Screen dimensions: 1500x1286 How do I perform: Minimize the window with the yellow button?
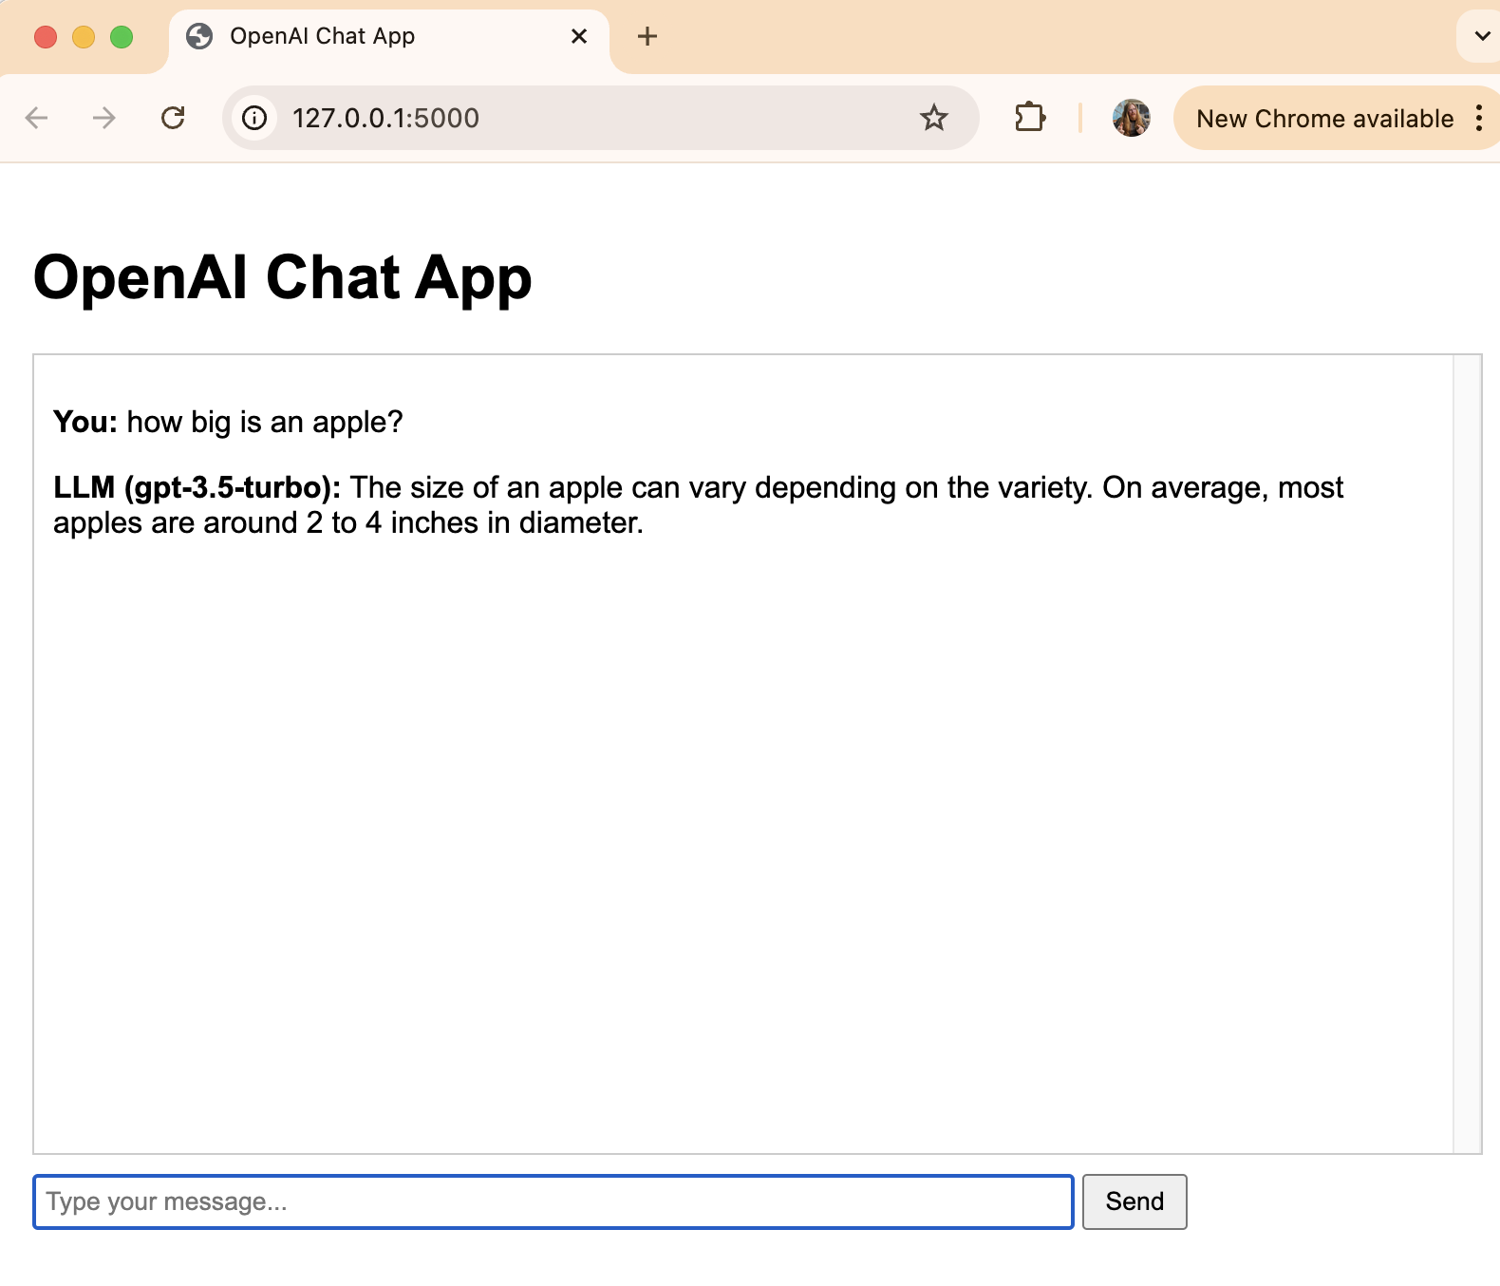click(84, 37)
